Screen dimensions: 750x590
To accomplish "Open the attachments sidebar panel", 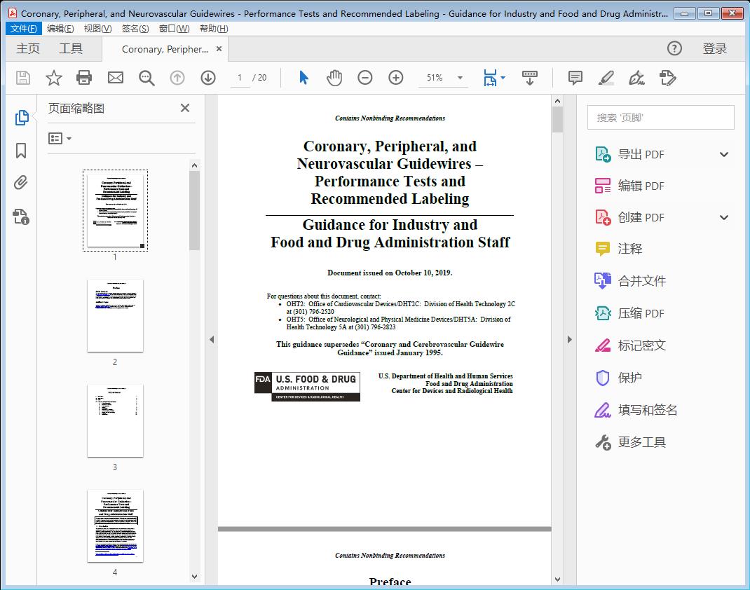I will click(21, 183).
